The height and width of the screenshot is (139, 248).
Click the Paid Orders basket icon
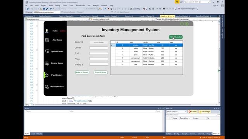[46, 75]
